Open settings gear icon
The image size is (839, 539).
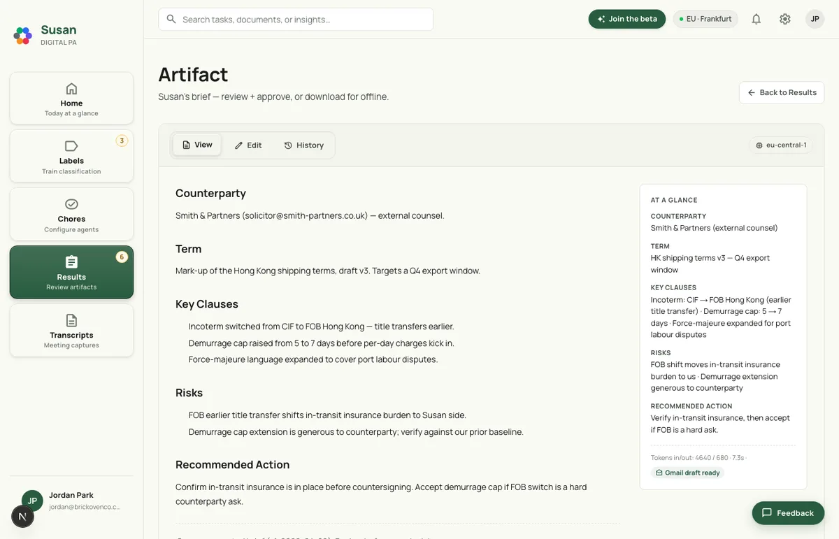(785, 20)
